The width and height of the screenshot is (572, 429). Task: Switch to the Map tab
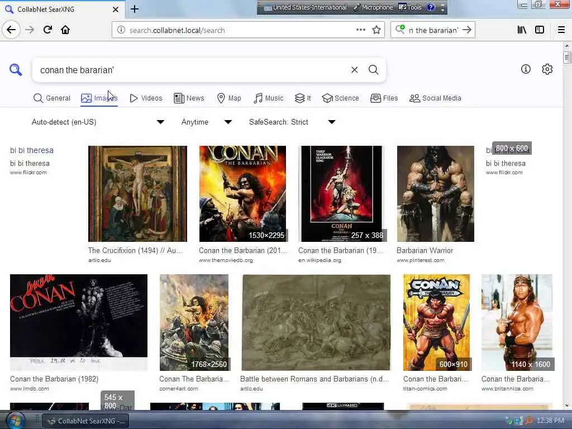229,98
